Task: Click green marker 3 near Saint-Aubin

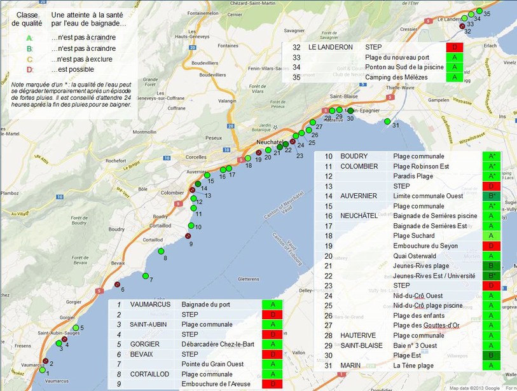Action: (x=59, y=343)
